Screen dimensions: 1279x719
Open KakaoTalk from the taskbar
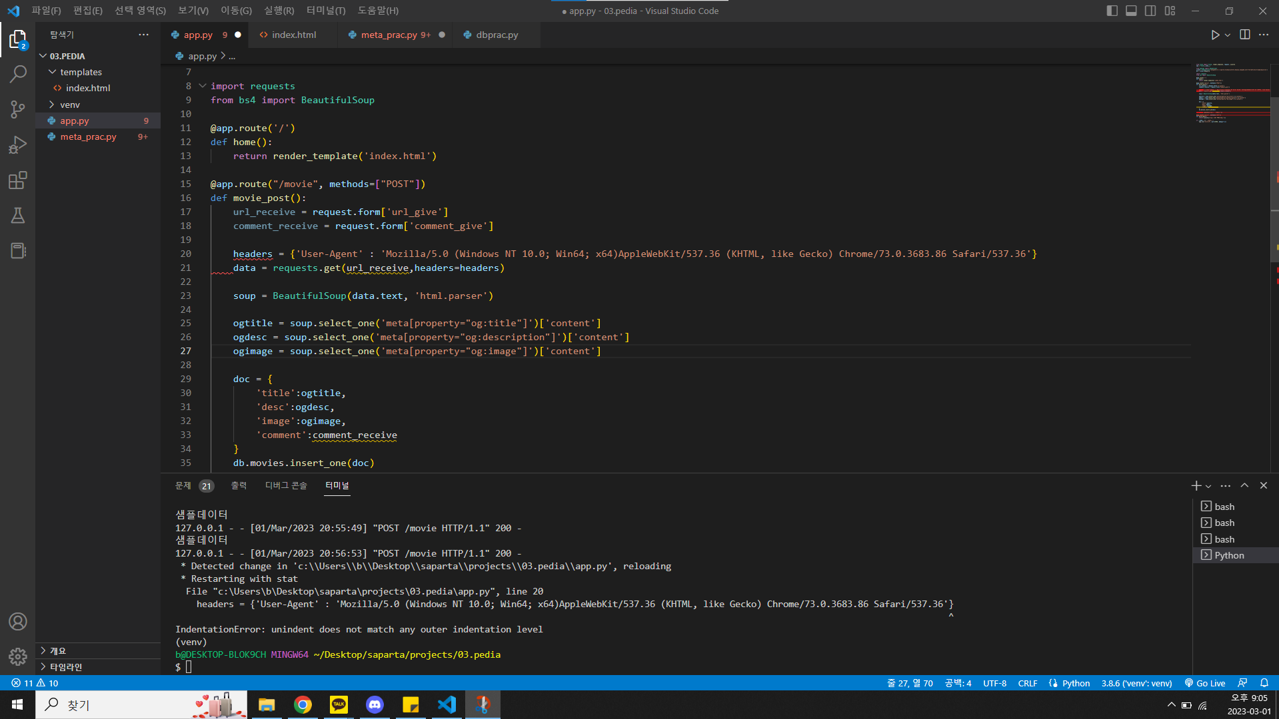tap(339, 704)
